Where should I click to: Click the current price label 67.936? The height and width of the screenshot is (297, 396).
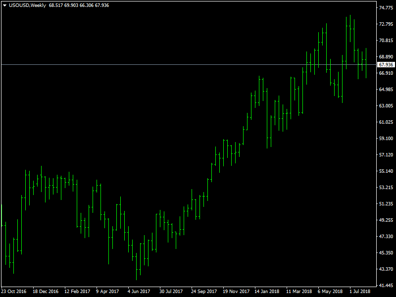[386, 65]
